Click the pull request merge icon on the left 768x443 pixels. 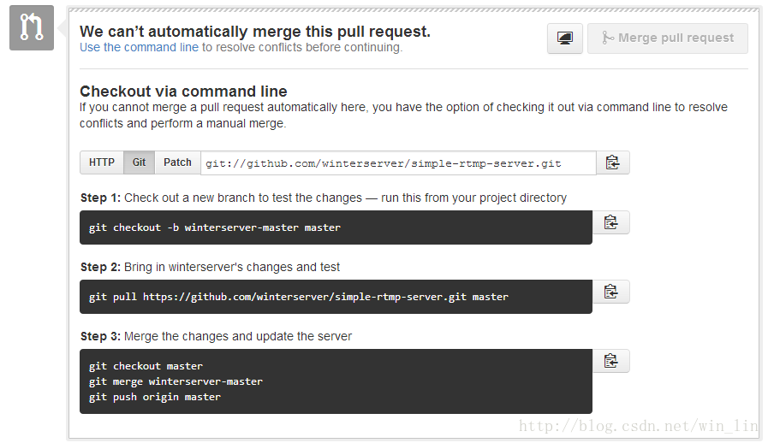click(32, 27)
